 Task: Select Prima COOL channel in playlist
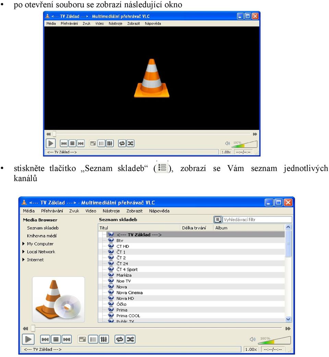192,315
